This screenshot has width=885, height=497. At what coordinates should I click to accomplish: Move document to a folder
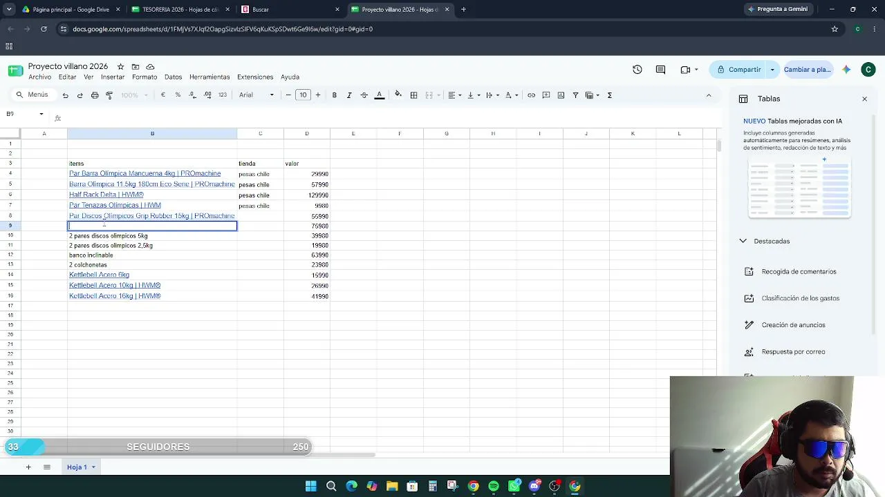click(x=136, y=67)
